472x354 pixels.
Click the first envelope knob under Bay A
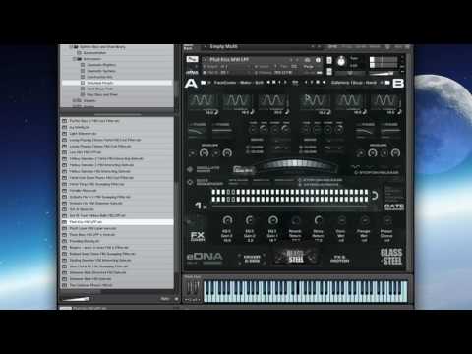coord(193,153)
